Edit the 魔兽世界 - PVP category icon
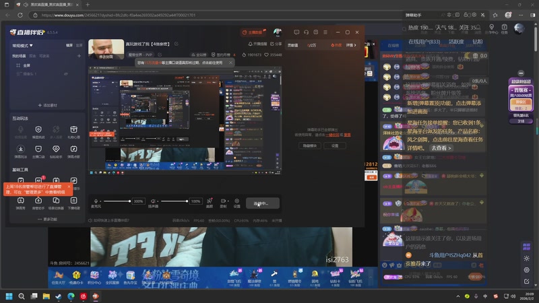The height and width of the screenshot is (303, 539). click(160, 55)
